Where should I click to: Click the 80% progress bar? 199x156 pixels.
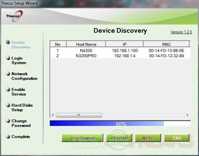pos(120,124)
